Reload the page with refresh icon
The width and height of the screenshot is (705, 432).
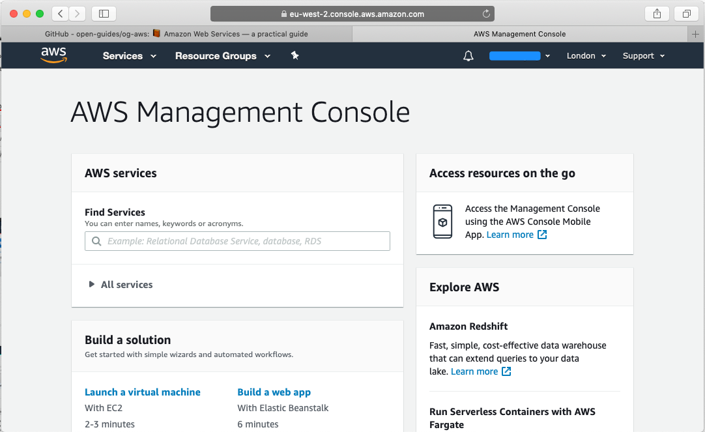(486, 14)
